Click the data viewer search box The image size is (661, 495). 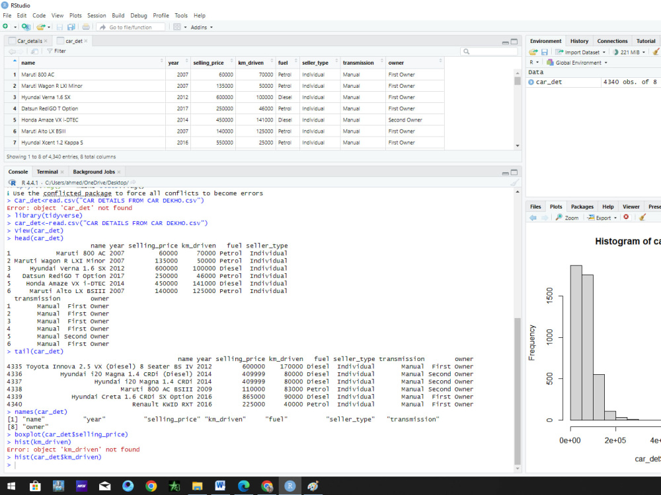[489, 51]
